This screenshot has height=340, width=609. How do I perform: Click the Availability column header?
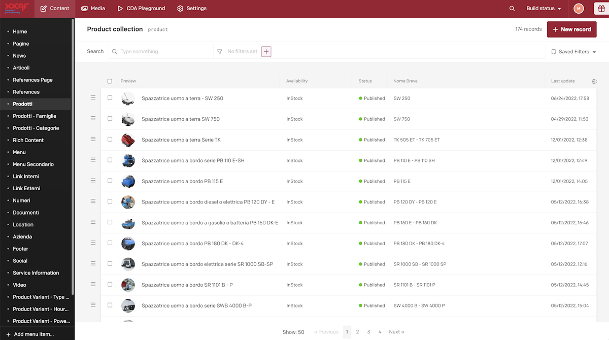(297, 81)
